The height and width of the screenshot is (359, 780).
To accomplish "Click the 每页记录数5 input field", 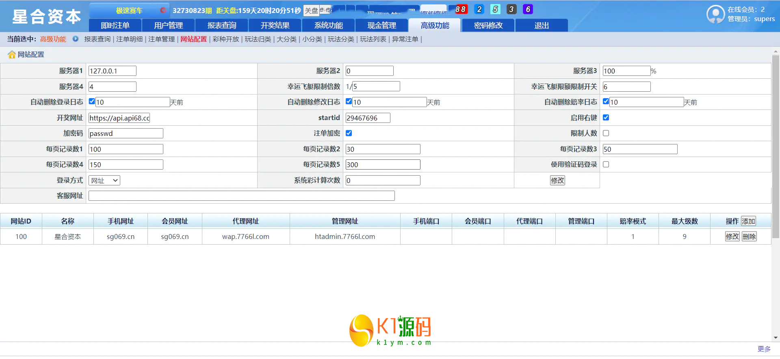I will [383, 165].
